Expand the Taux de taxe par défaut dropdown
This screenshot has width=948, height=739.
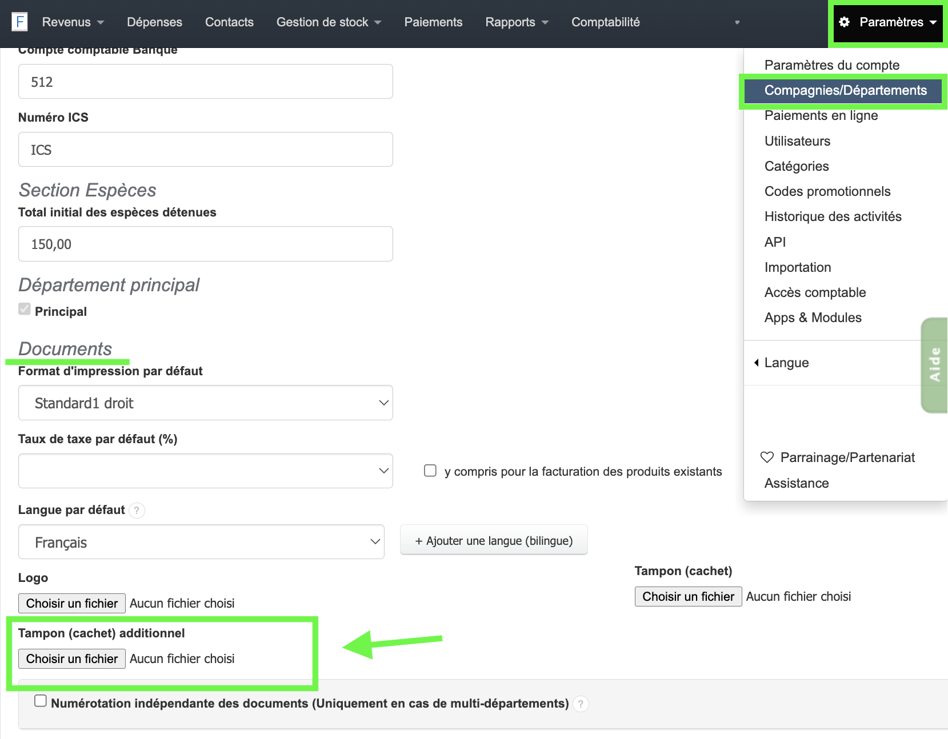click(x=206, y=471)
